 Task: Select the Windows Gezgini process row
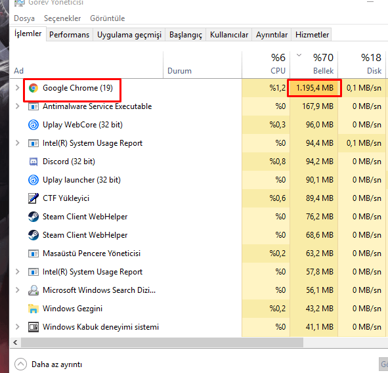198,309
